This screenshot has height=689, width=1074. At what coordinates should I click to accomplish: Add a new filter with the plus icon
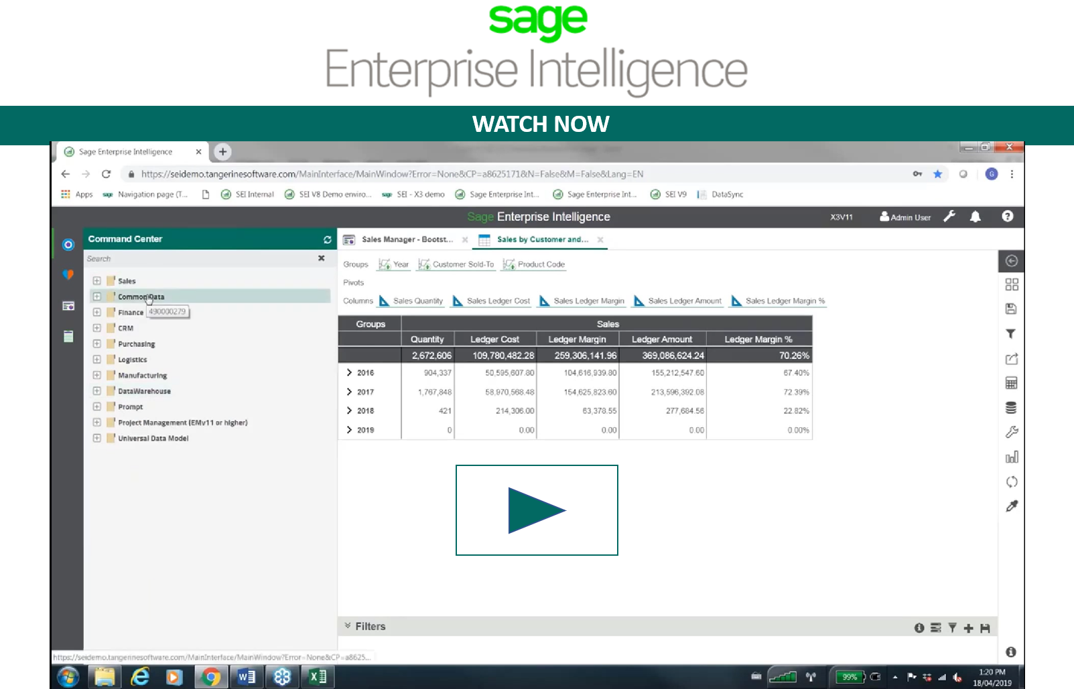click(969, 627)
